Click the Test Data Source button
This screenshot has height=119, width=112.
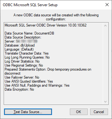(28, 112)
